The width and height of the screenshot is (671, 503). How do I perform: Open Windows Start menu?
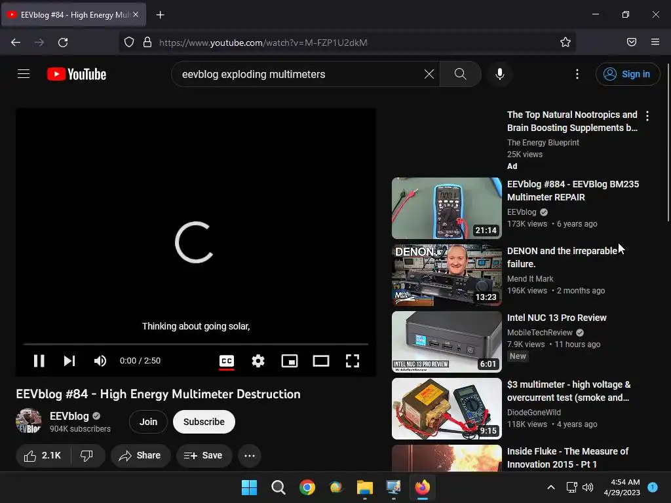point(249,487)
